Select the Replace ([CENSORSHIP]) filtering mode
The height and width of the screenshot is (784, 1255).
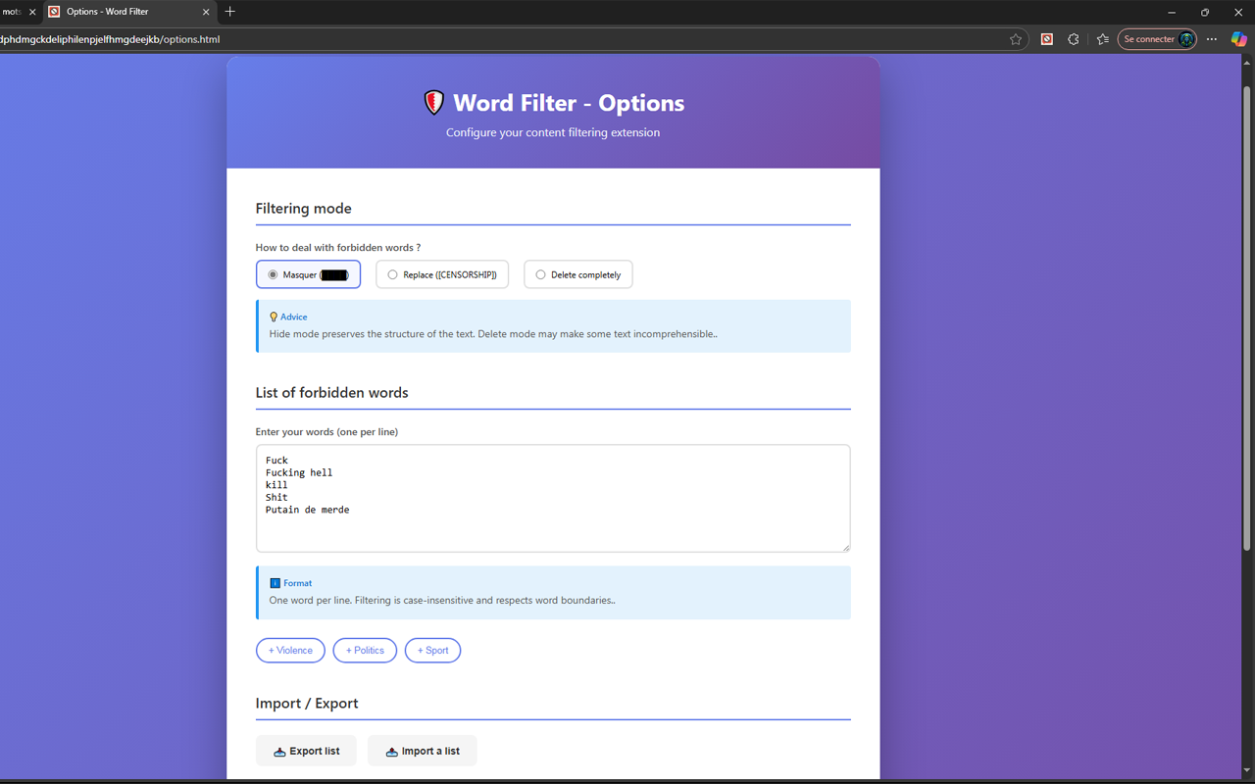(392, 274)
